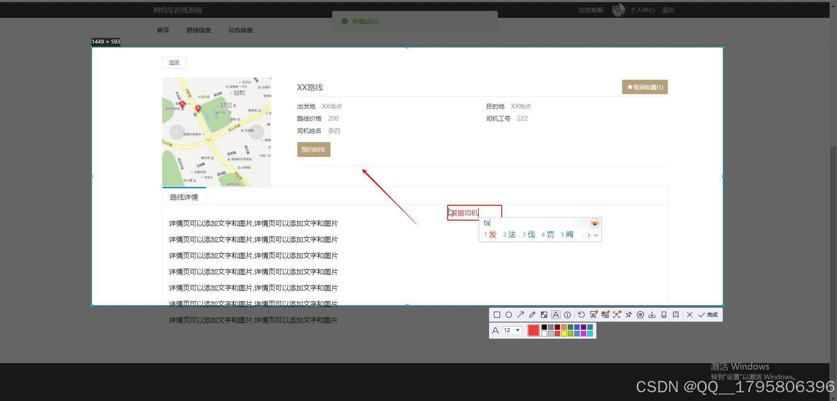837x401 pixels.
Task: Pick the purple color swatch
Action: tap(583, 327)
